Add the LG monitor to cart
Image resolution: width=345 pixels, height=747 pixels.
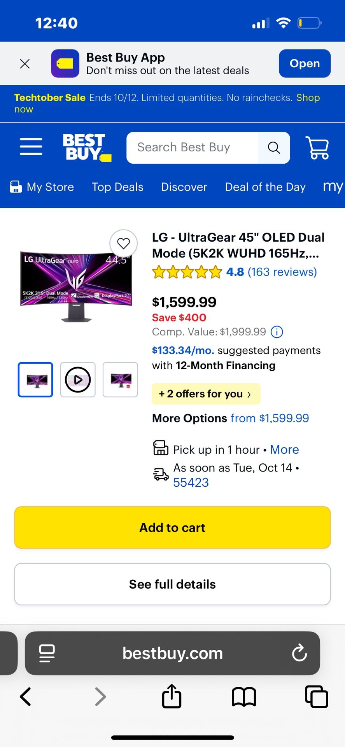(172, 528)
